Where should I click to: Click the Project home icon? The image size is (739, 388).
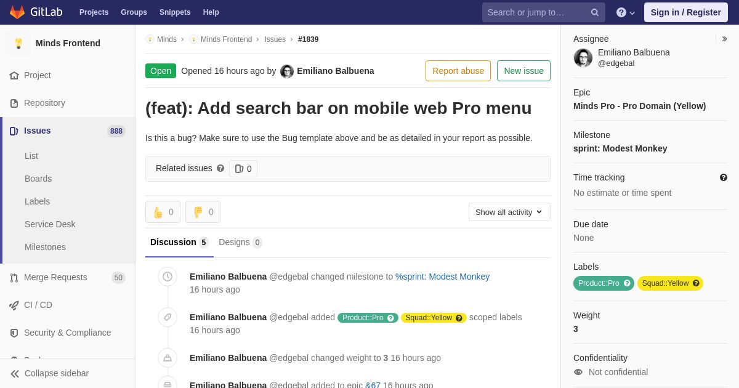coord(14,75)
